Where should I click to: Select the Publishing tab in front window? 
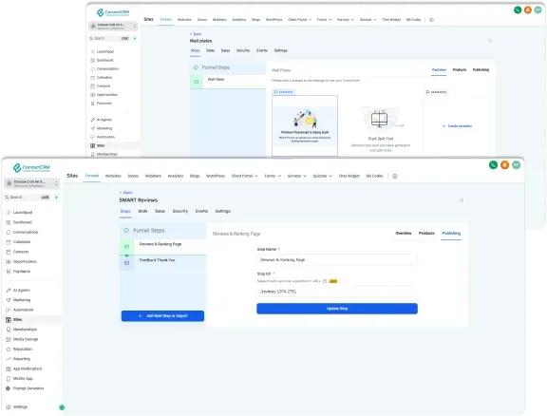click(x=451, y=233)
